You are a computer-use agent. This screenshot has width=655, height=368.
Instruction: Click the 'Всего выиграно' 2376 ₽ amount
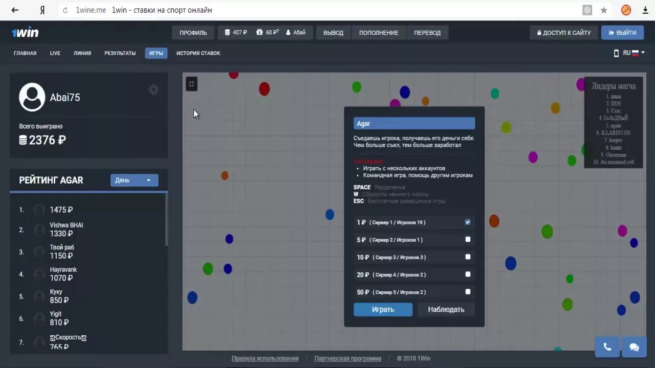[42, 140]
